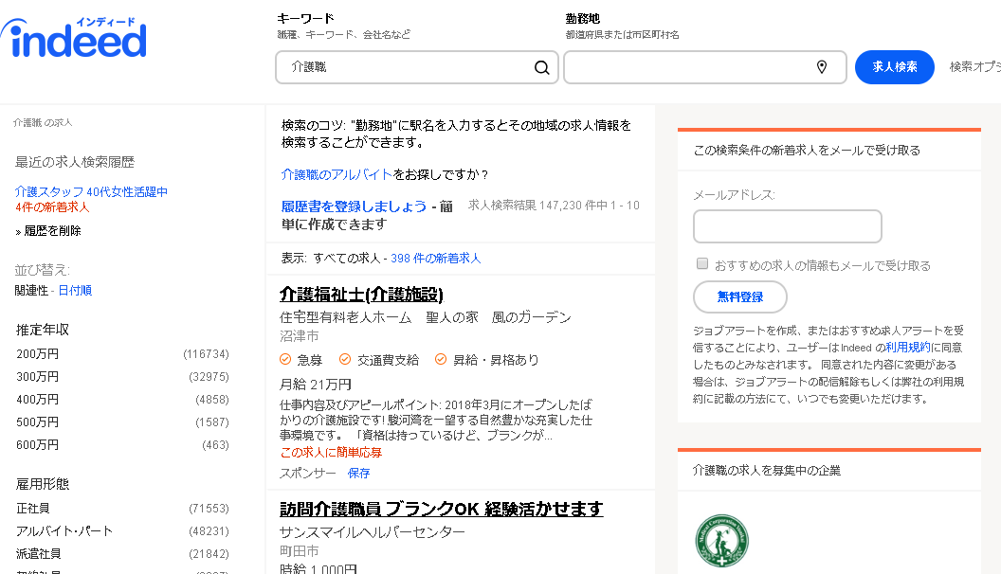Image resolution: width=1001 pixels, height=574 pixels.
Task: Click the メールアドレス input field
Action: [x=787, y=226]
